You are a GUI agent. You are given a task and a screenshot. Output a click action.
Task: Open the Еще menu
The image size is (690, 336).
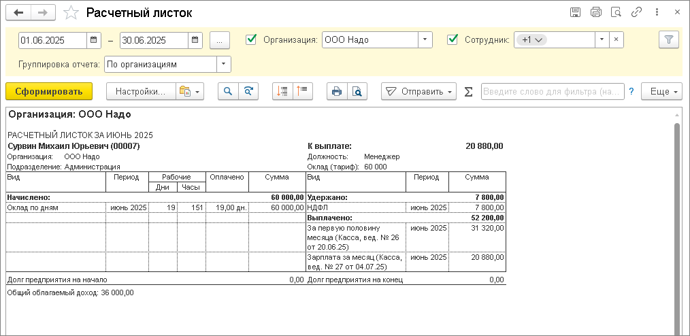(x=661, y=91)
